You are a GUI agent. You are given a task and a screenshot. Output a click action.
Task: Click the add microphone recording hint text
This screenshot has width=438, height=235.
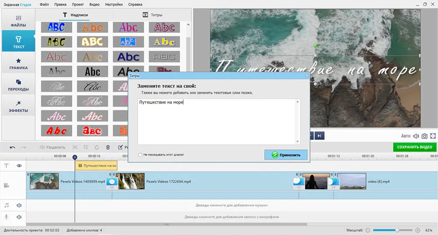tap(232, 217)
